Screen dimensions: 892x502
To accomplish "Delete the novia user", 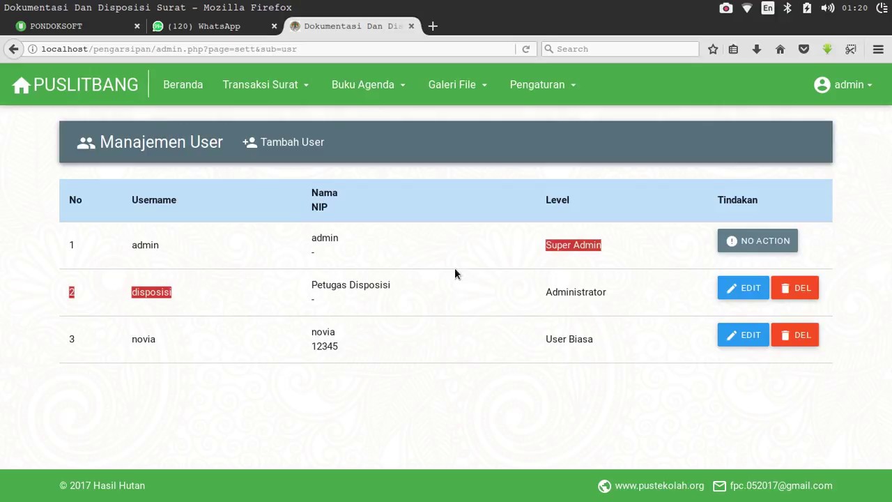I will tap(795, 335).
